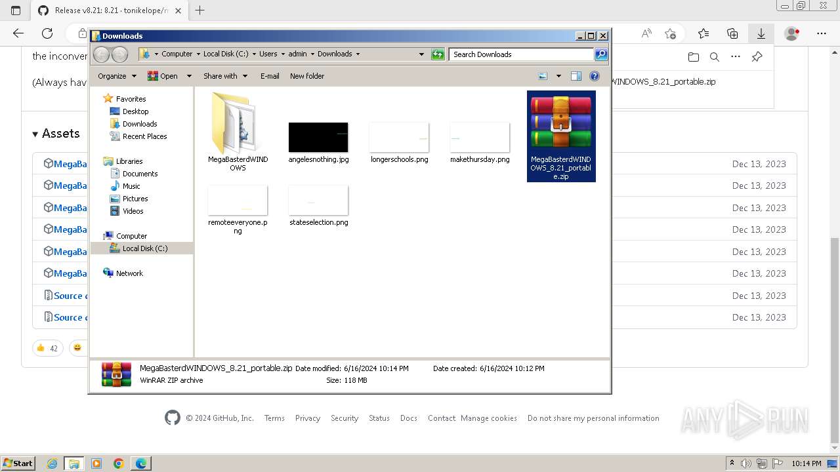
Task: Click Computer in the address breadcrumb
Action: coord(177,54)
